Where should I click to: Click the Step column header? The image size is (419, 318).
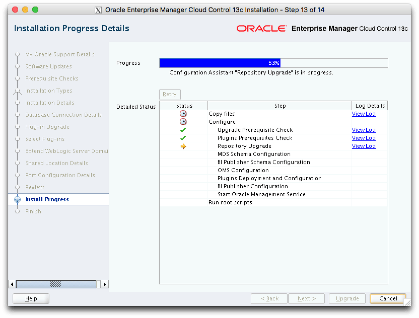click(x=279, y=106)
